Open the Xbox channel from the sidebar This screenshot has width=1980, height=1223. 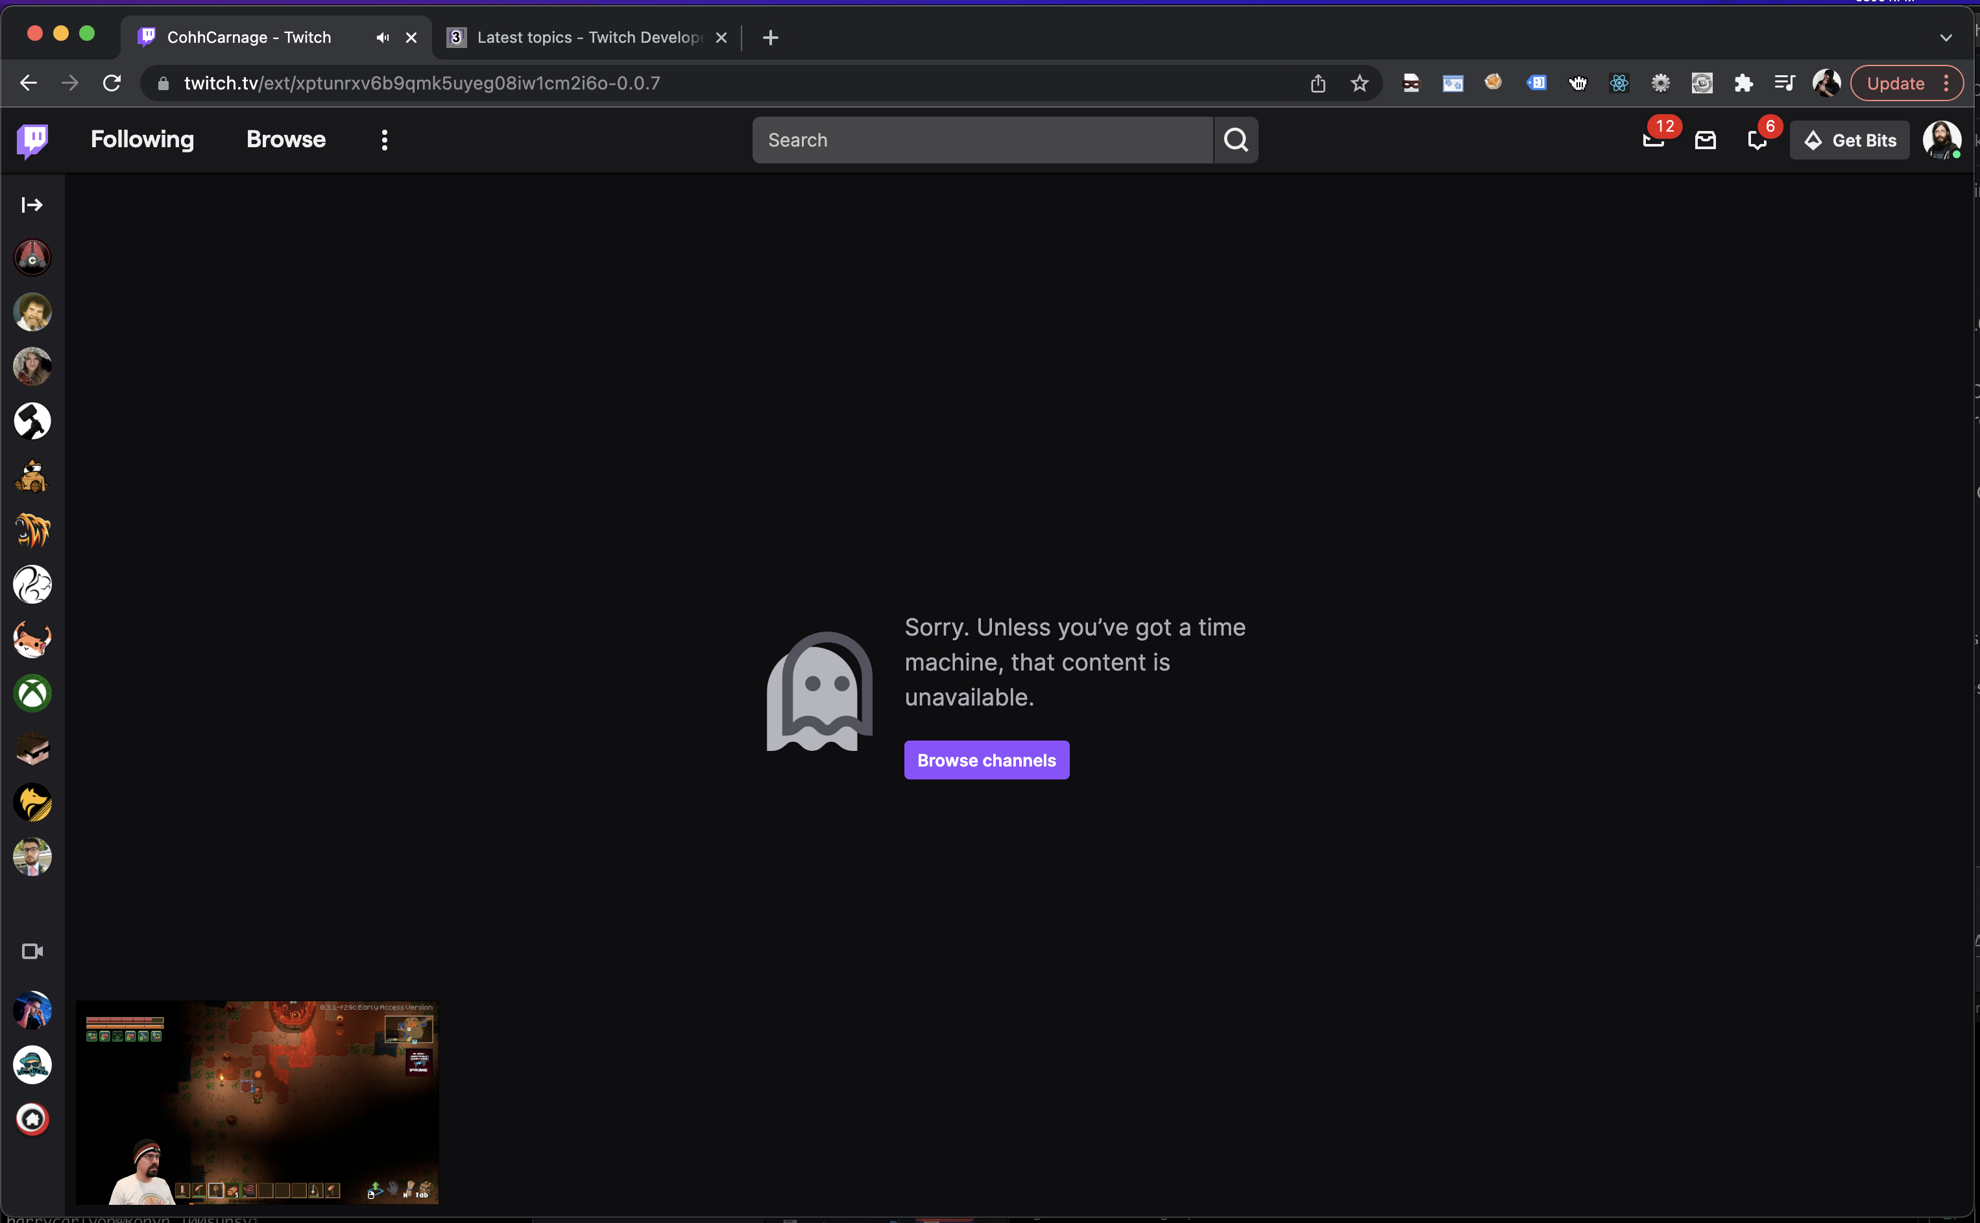click(x=32, y=693)
